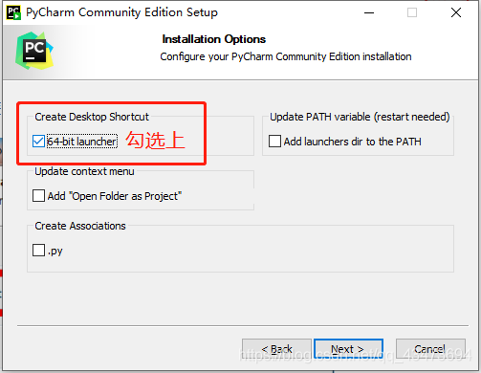Click the .py label text
The image size is (481, 373).
pos(55,252)
